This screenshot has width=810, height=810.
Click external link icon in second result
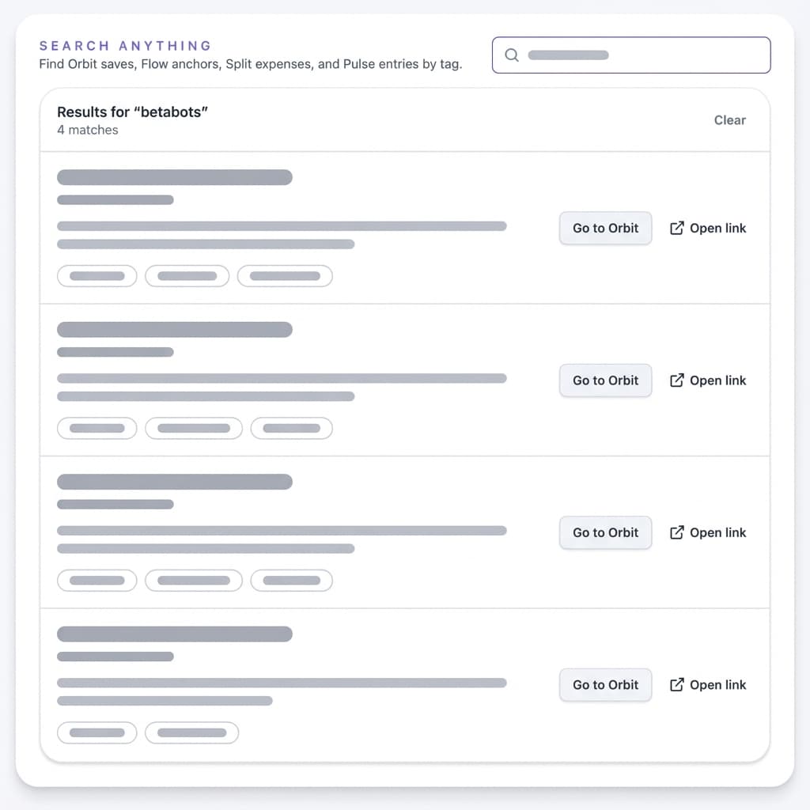677,380
